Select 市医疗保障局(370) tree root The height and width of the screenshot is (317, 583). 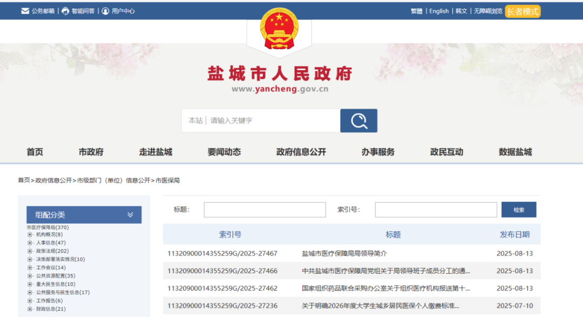coord(48,227)
